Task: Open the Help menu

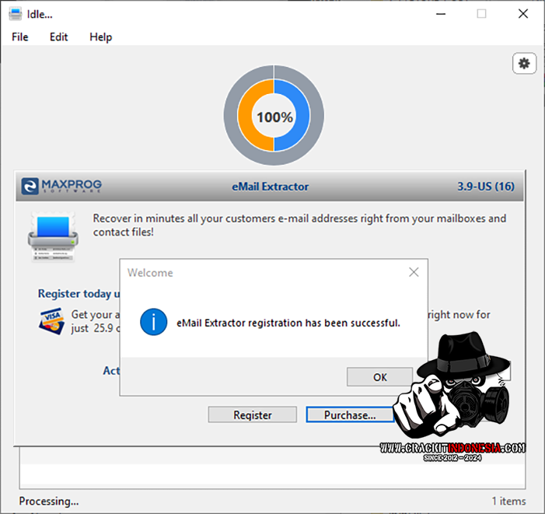Action: click(x=100, y=37)
